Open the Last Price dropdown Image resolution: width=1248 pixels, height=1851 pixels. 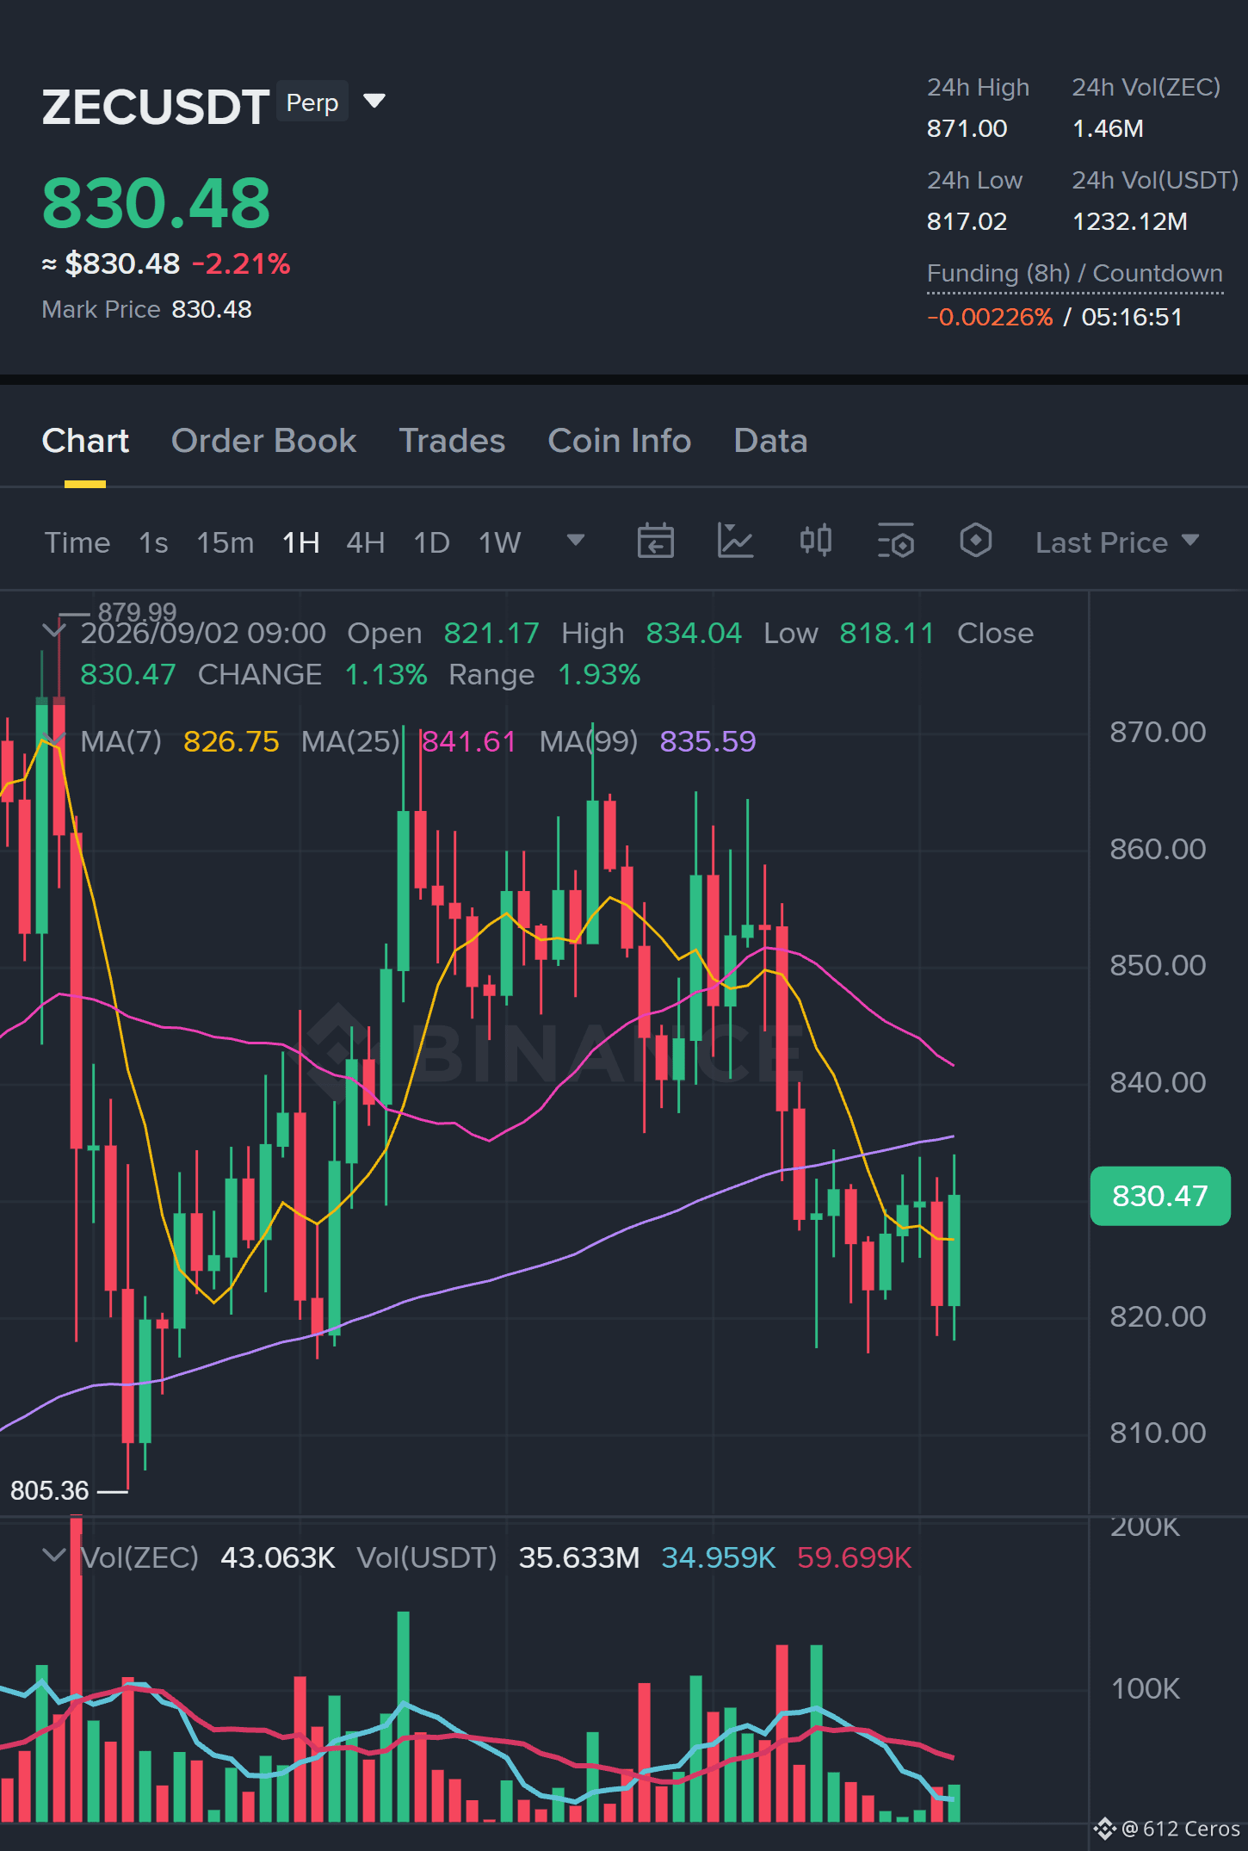coord(1117,542)
